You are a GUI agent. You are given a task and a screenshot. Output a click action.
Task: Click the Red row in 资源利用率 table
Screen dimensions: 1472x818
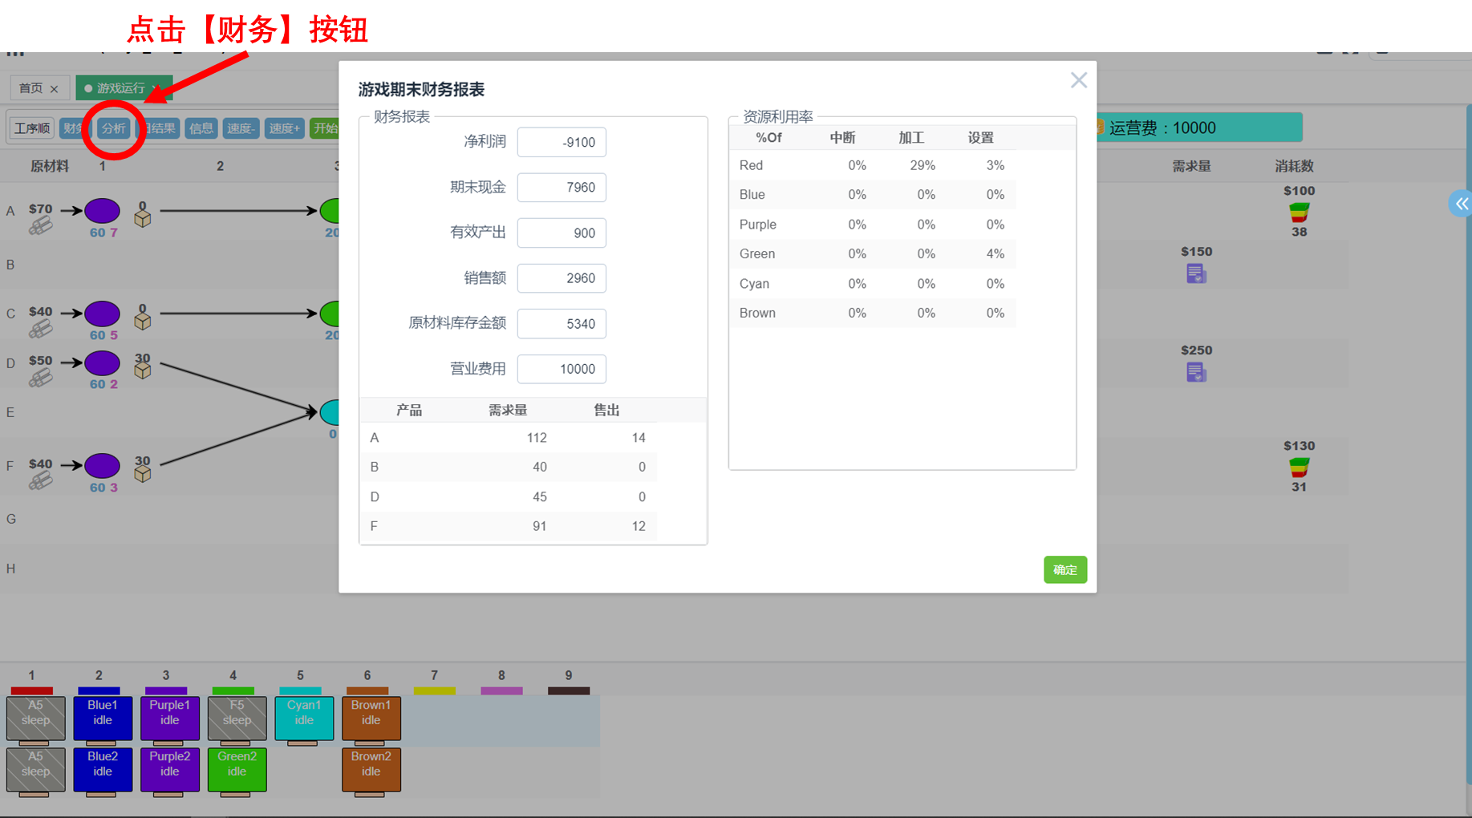[x=873, y=165]
